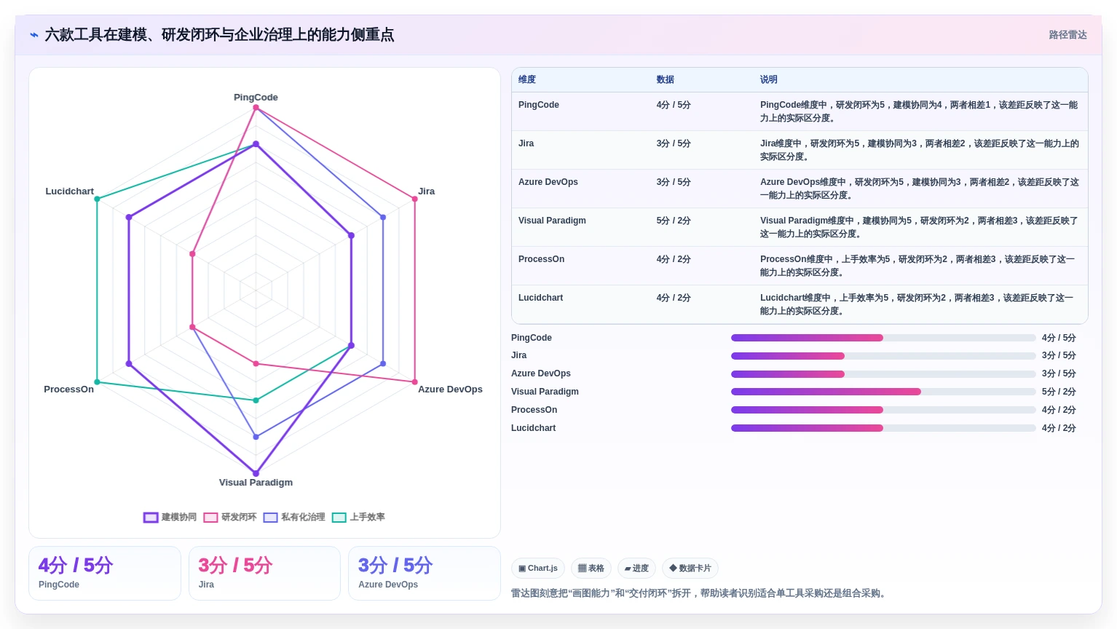Click the Jira axis label on radar
The width and height of the screenshot is (1117, 629).
426,191
